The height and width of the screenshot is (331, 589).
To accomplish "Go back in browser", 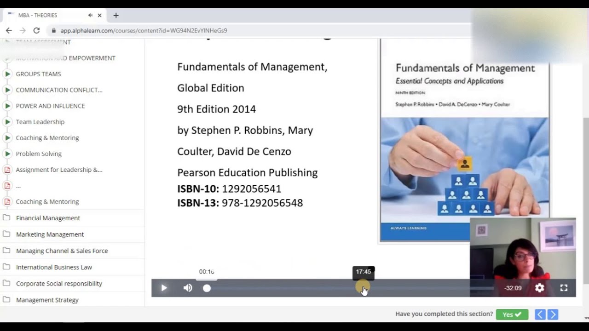I will (9, 30).
